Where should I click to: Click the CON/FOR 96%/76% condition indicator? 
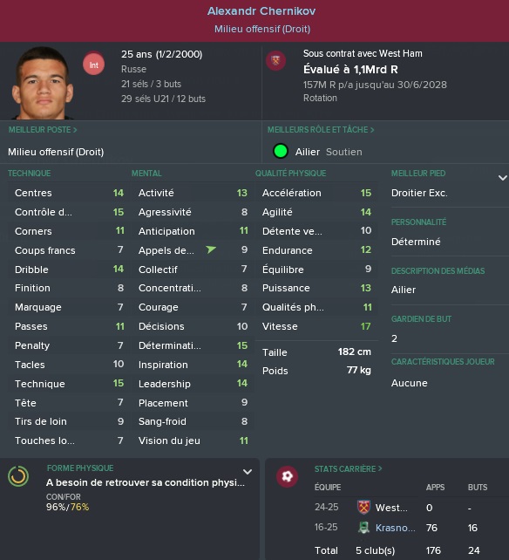(x=67, y=502)
